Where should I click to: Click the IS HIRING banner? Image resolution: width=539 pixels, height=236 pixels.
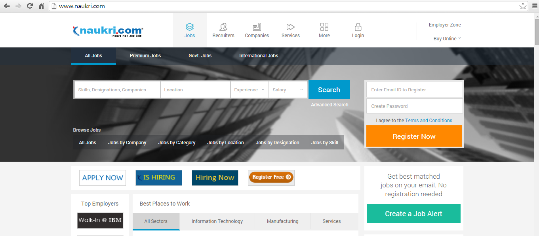point(159,178)
